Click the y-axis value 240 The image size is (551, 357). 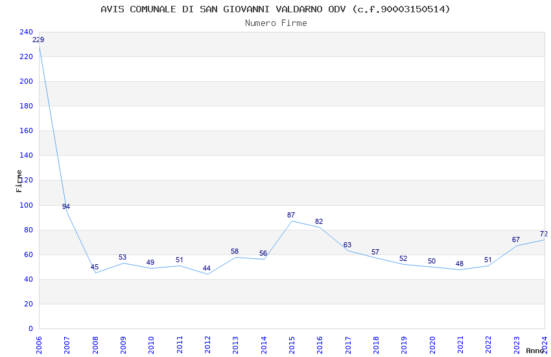click(27, 32)
